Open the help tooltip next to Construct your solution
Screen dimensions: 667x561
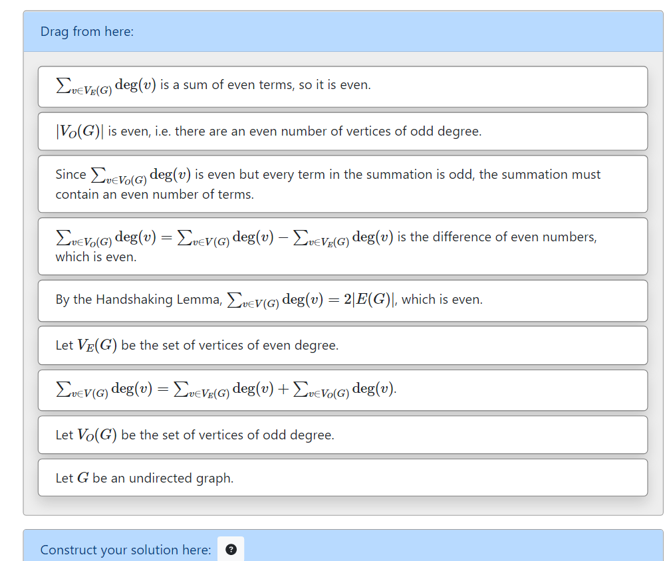coord(231,549)
